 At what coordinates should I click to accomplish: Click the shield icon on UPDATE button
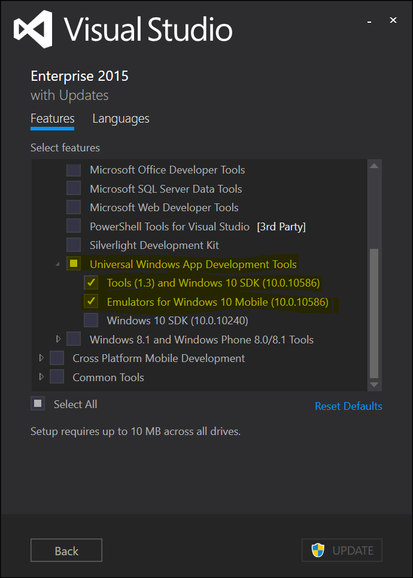point(318,550)
